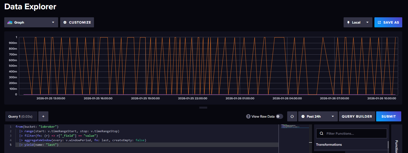
Task: Open the Graph visualization type dropdown
Action: pyautogui.click(x=31, y=22)
